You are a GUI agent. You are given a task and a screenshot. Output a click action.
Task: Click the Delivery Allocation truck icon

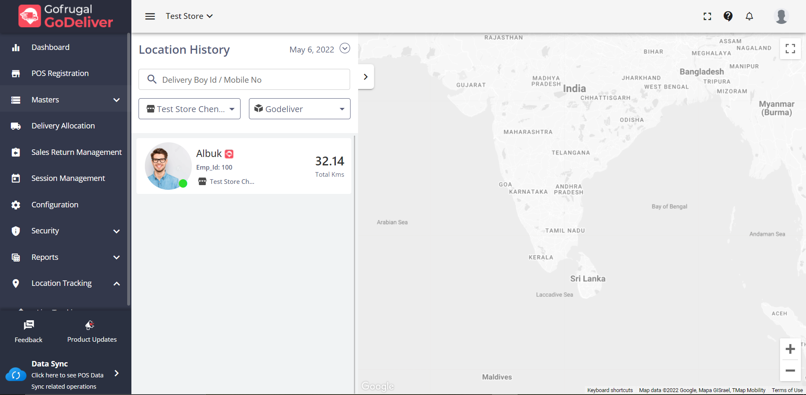[16, 126]
